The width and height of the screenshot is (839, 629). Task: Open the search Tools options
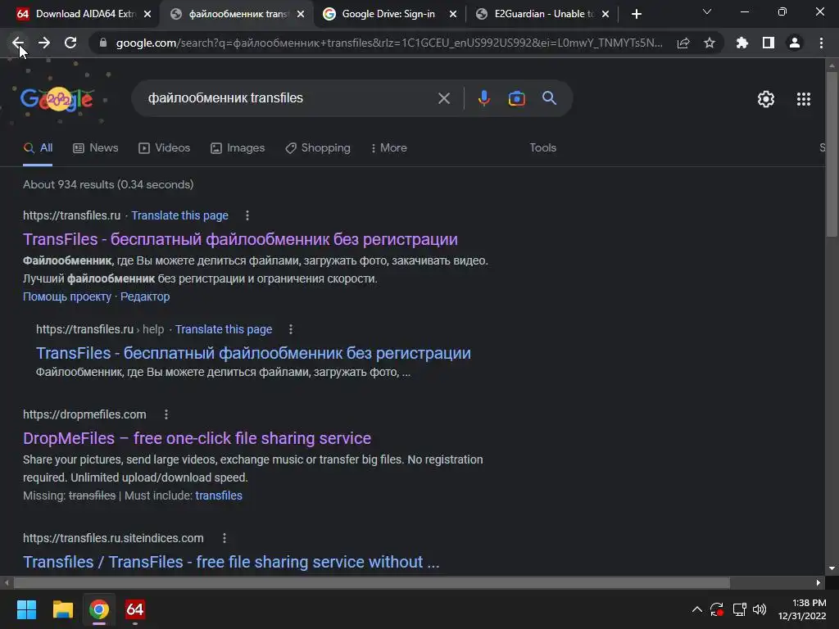point(542,148)
